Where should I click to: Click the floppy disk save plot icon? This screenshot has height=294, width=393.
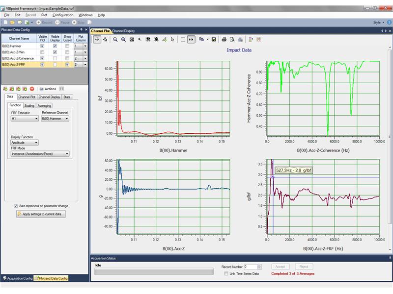click(x=214, y=39)
